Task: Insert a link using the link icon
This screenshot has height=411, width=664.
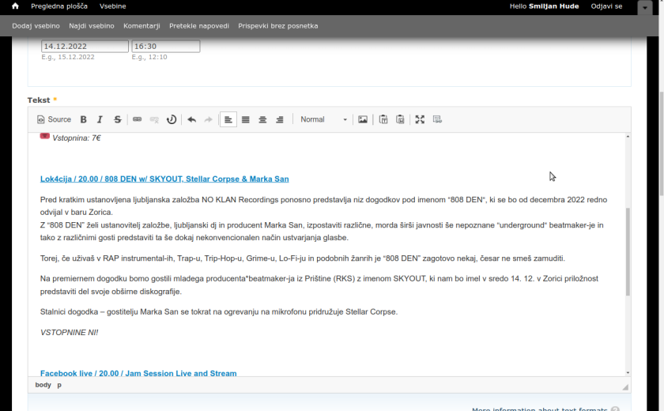Action: click(137, 119)
